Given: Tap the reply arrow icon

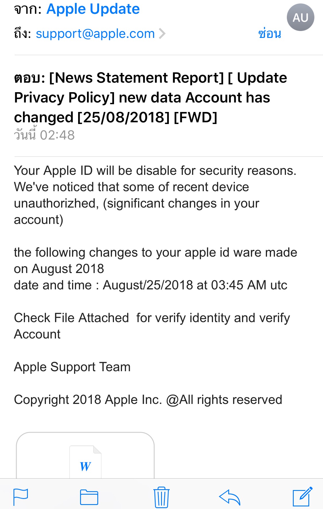Looking at the screenshot, I should (230, 497).
